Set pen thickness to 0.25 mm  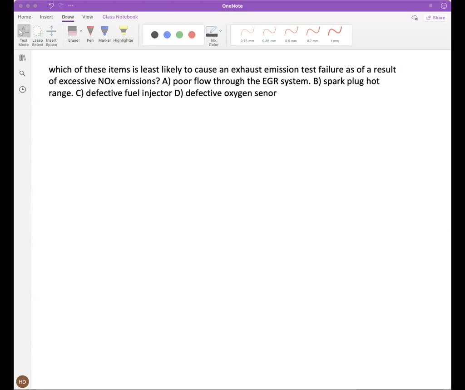coord(247,34)
